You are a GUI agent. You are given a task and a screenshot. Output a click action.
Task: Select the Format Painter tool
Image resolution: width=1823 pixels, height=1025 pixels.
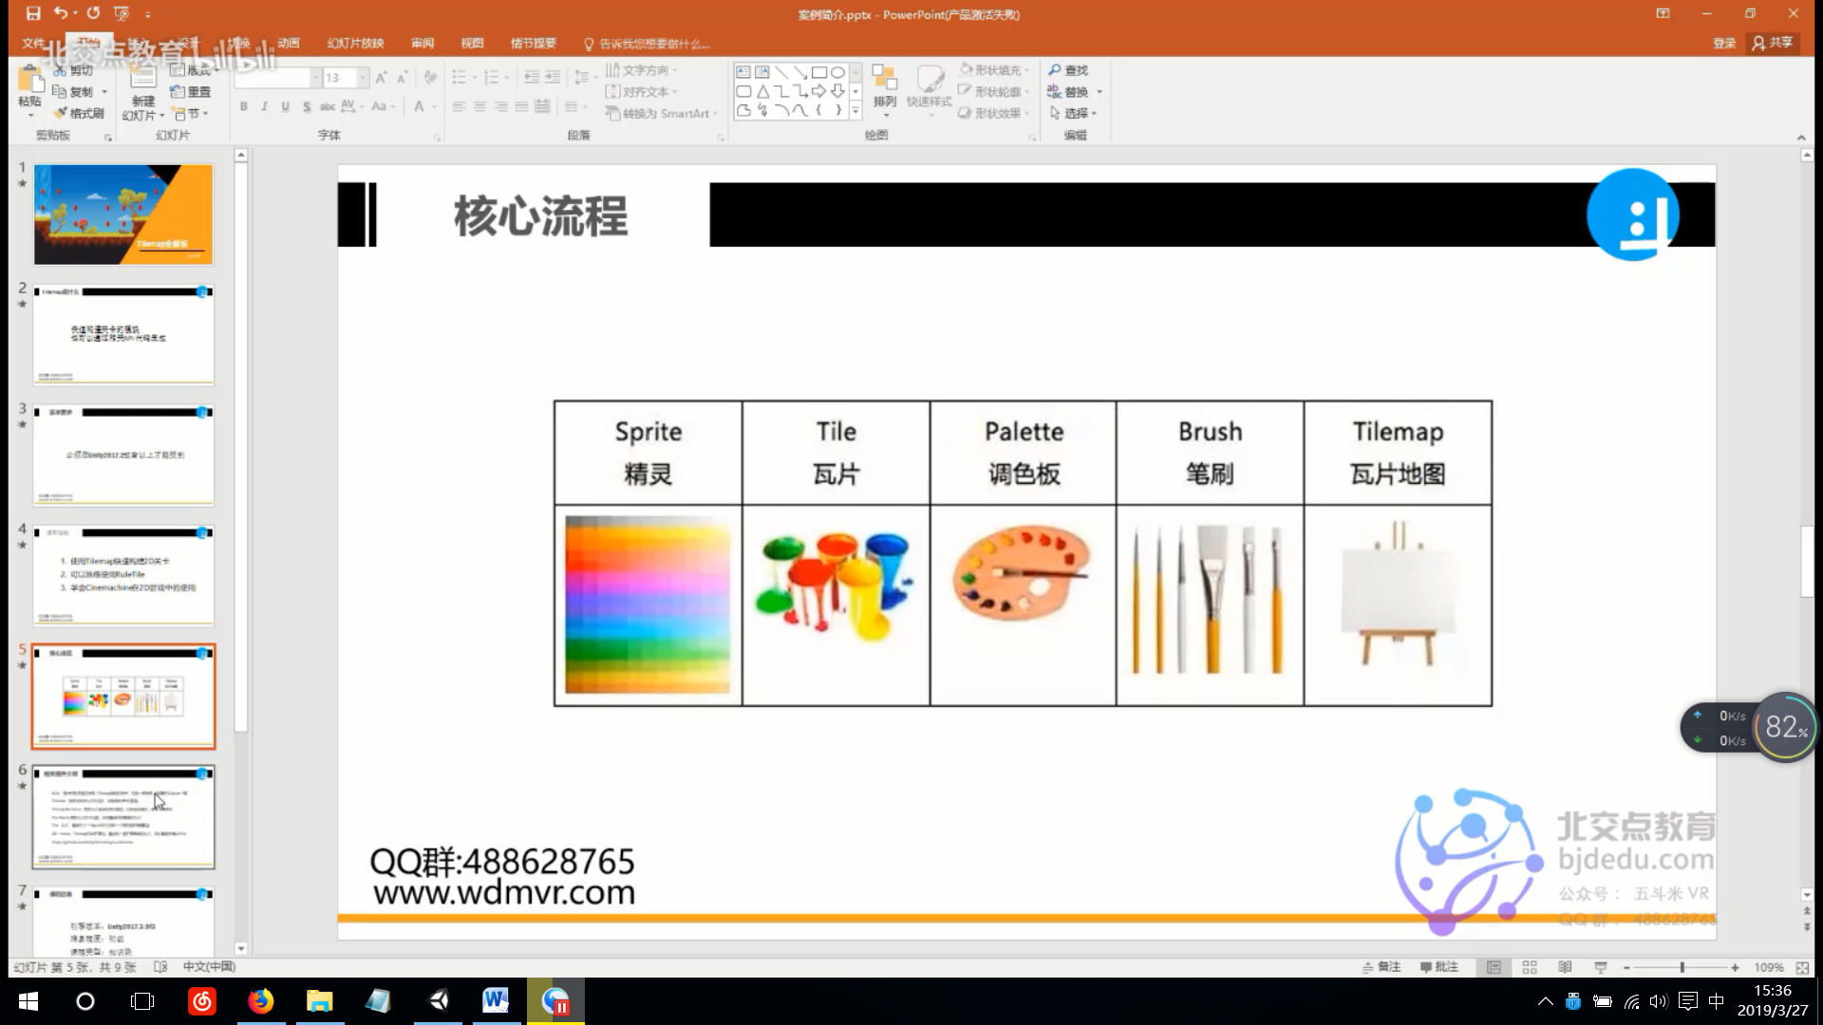[80, 112]
